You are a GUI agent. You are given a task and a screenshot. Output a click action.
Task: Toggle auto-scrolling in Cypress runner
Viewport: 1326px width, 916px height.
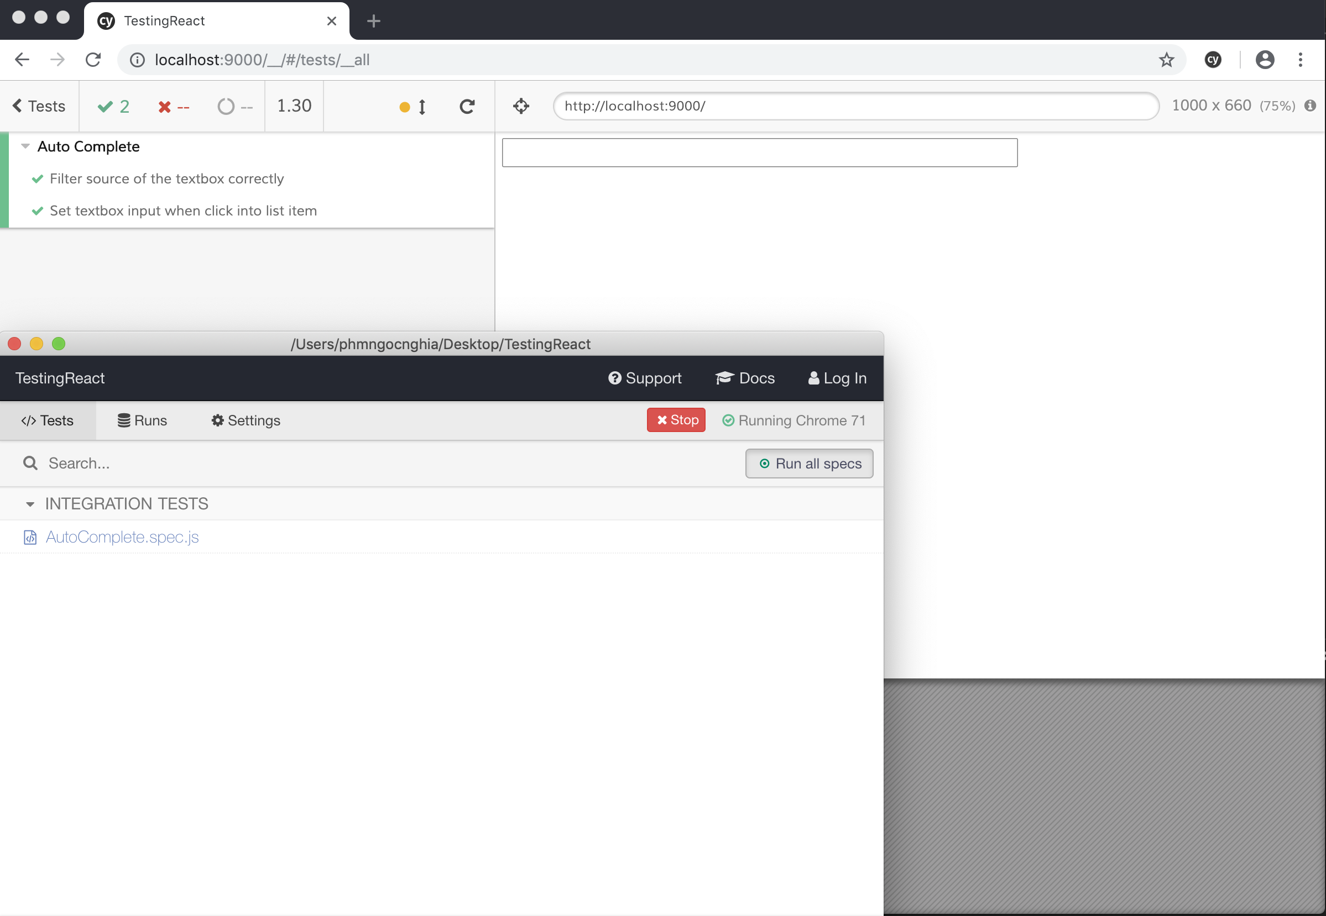click(413, 107)
